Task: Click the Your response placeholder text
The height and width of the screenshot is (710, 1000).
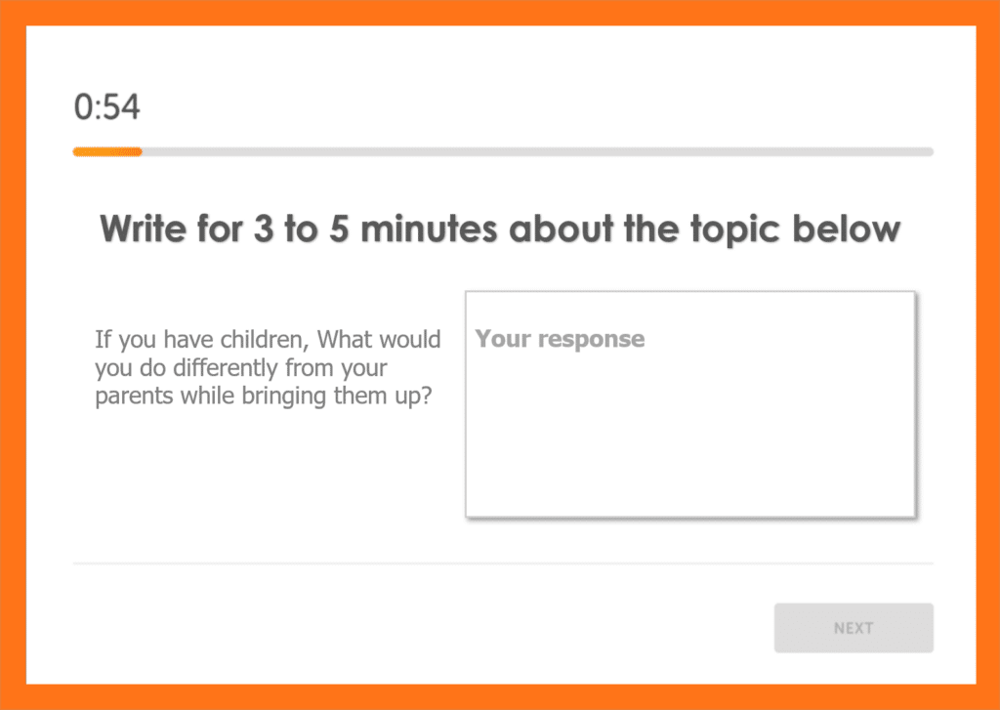Action: coord(560,339)
